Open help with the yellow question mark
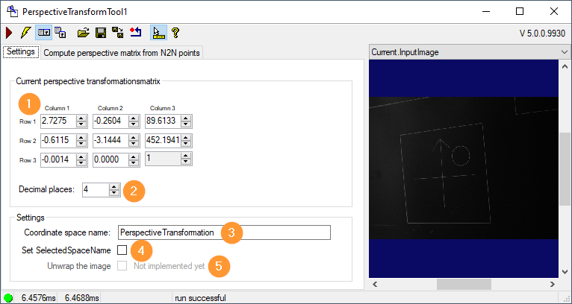The width and height of the screenshot is (572, 304). [175, 33]
